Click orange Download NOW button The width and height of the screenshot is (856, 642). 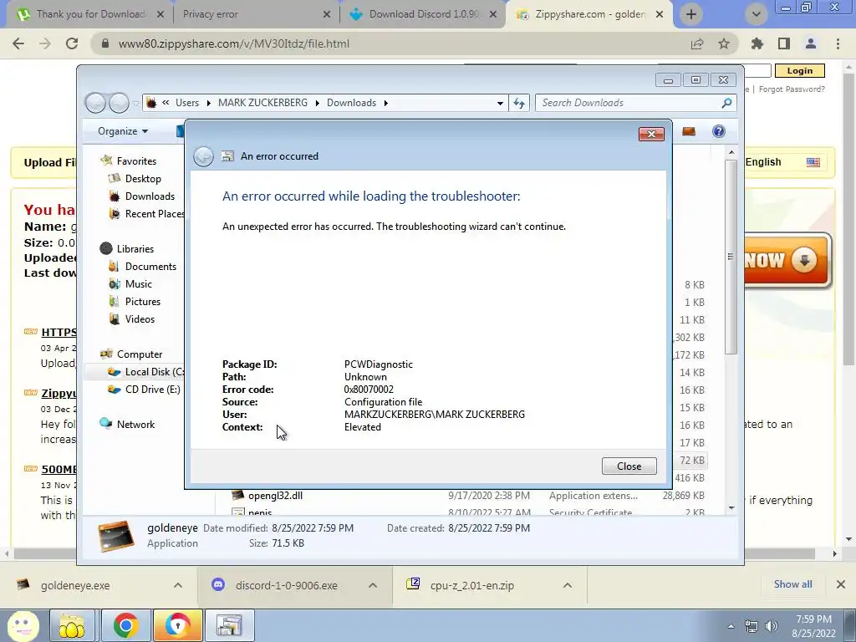pos(787,261)
